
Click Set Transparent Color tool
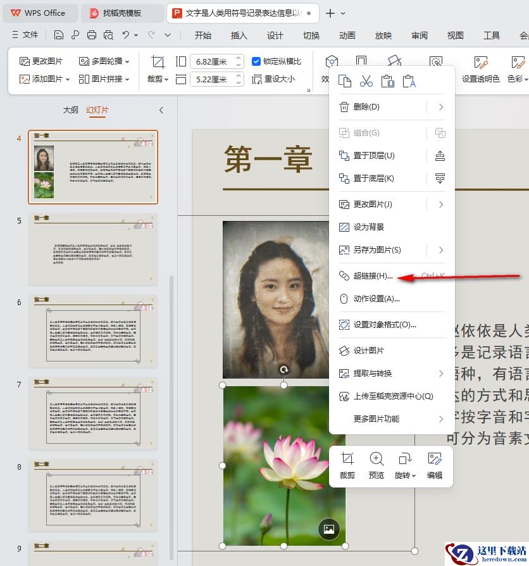(x=481, y=69)
